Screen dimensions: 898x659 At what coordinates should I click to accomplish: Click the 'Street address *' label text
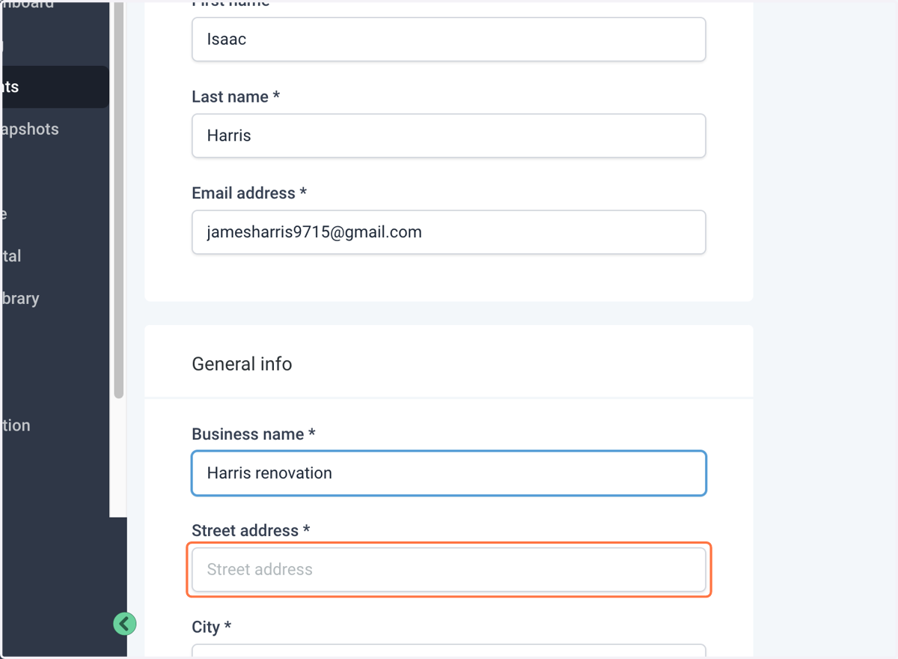click(x=251, y=531)
